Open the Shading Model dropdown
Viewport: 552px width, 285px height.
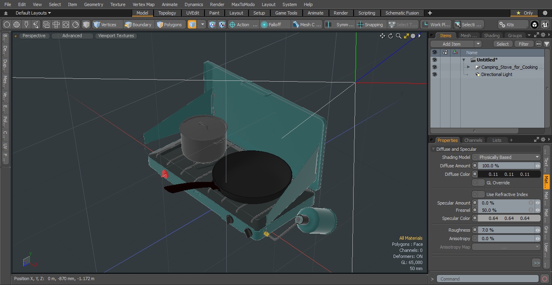pos(506,157)
